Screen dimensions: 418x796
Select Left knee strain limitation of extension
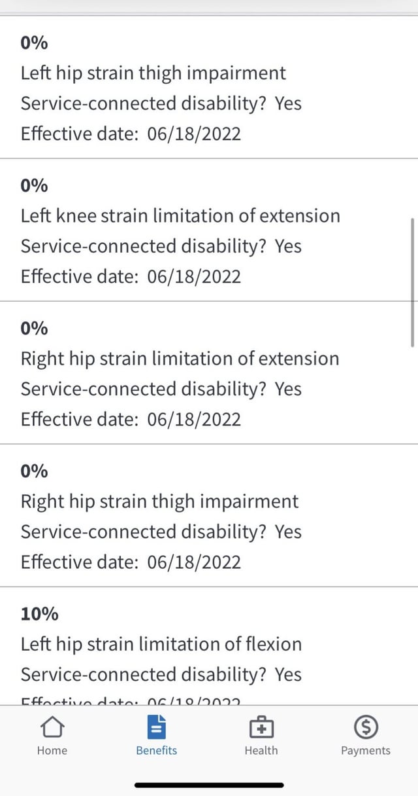[x=180, y=215]
